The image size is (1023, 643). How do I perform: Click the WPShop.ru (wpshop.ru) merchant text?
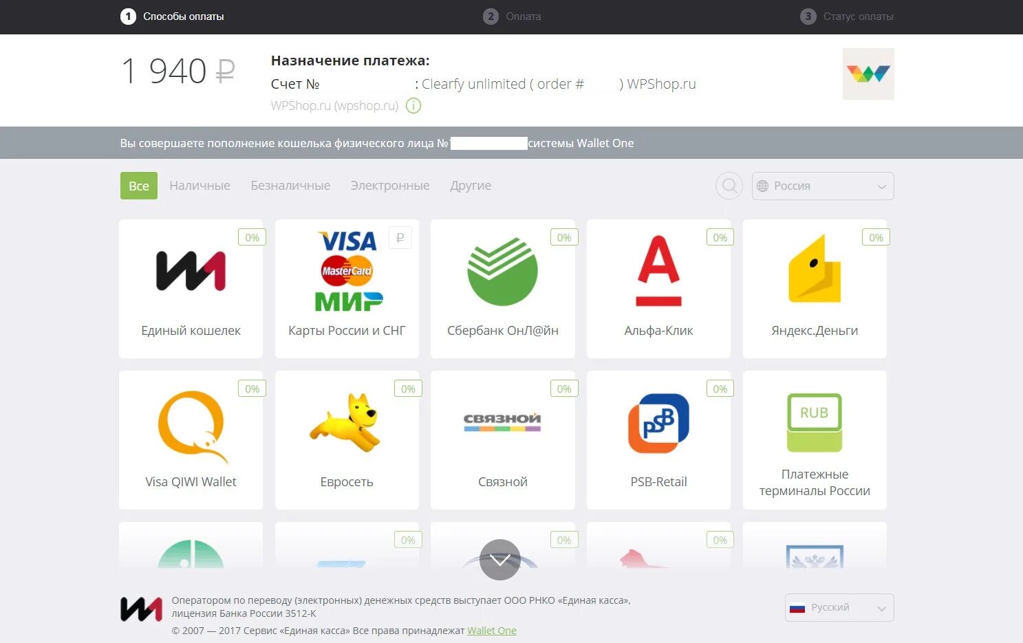tap(334, 106)
